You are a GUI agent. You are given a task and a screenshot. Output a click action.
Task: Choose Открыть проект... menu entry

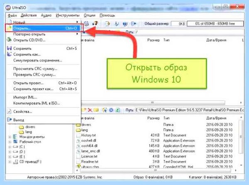pos(44,83)
